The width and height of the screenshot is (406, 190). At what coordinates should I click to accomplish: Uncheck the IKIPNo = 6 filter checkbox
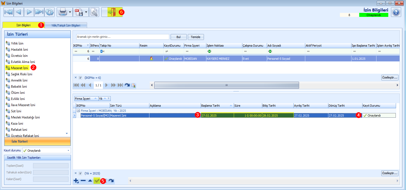(80, 78)
